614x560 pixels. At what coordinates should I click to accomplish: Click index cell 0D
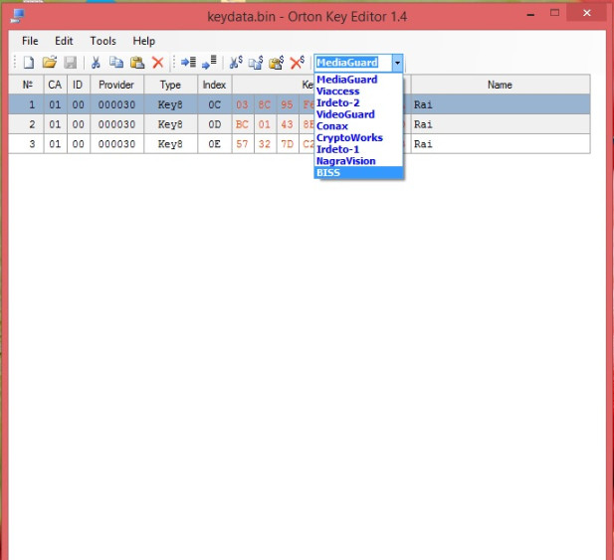tap(214, 124)
